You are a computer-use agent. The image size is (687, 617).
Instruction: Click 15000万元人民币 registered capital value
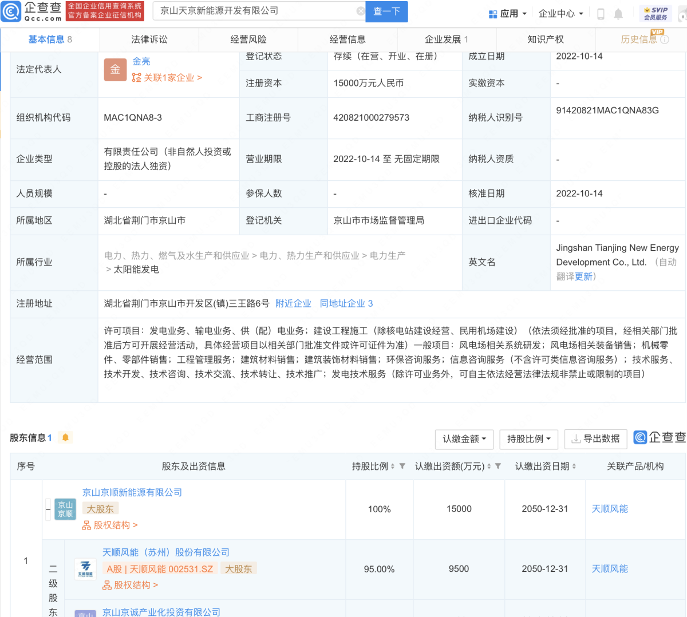[x=369, y=84]
